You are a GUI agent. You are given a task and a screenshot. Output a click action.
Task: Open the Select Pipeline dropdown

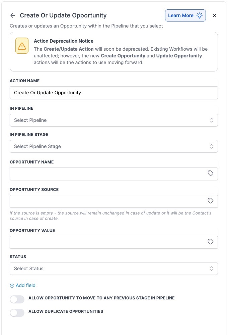coord(113,120)
